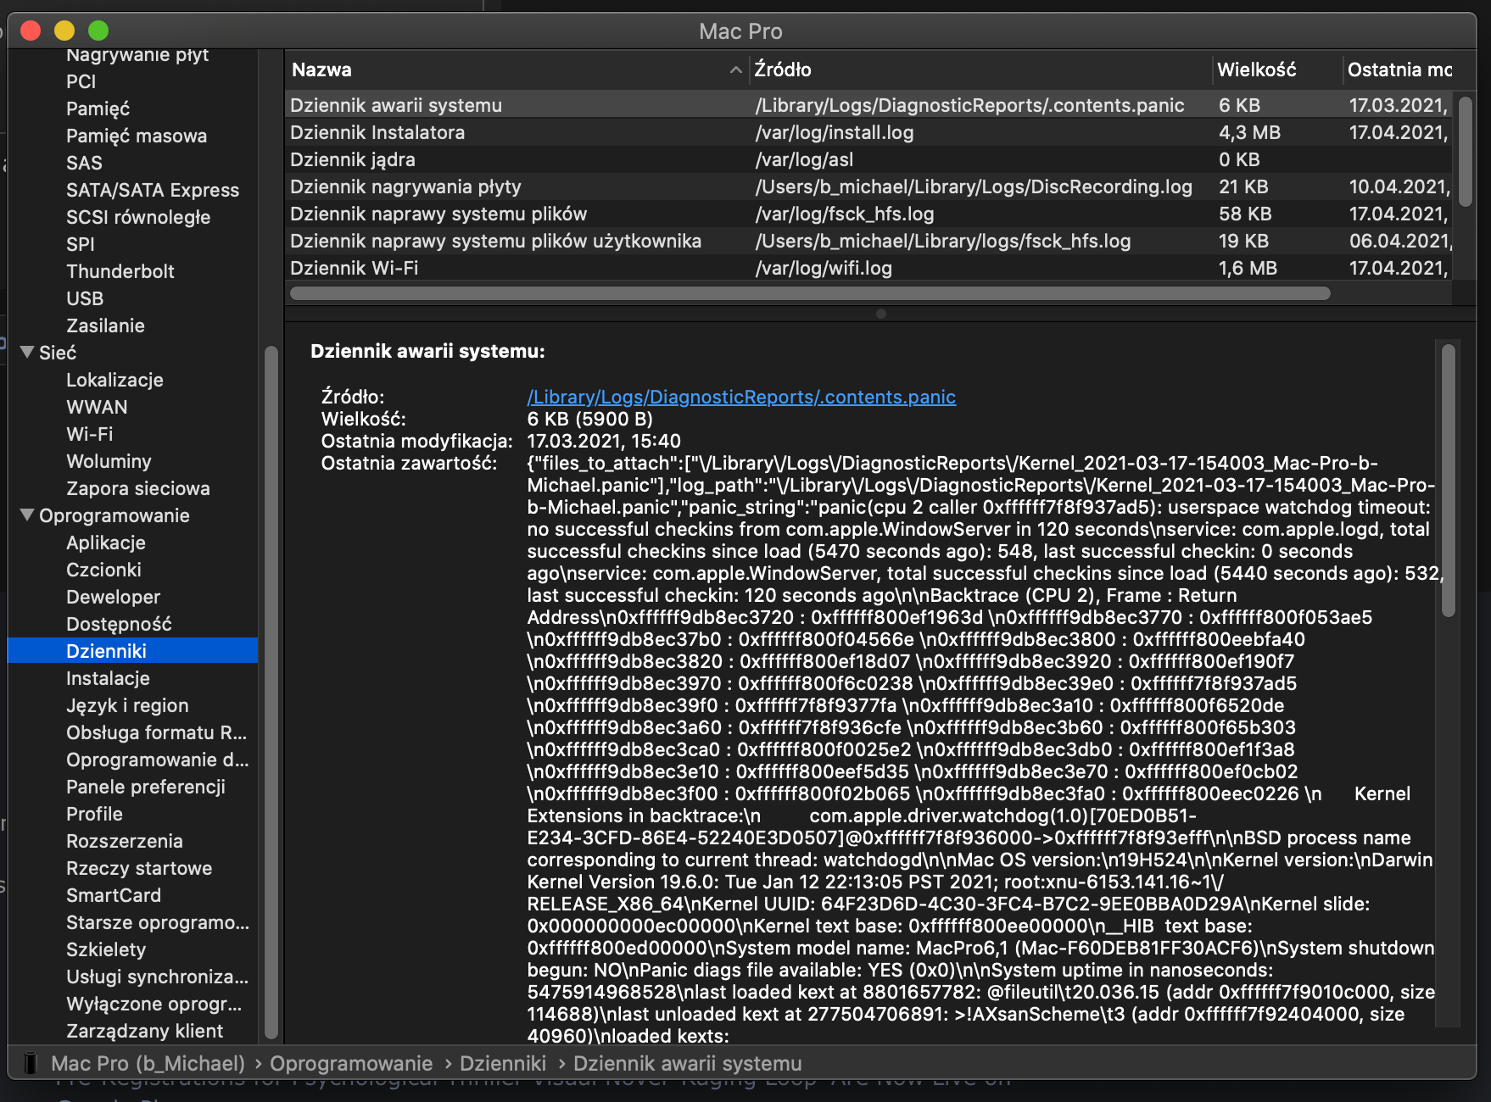Screen dimensions: 1491x1102
Task: Select Dziennik naprawy systemu plików row
Action: (868, 214)
